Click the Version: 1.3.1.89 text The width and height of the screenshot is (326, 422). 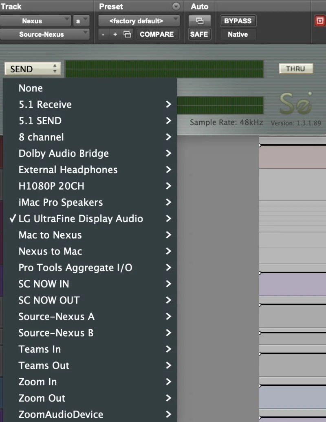pyautogui.click(x=296, y=123)
